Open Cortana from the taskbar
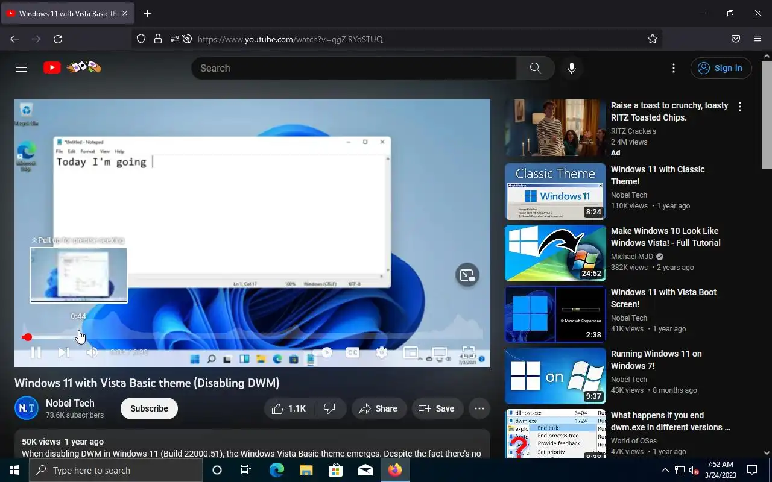Image resolution: width=772 pixels, height=482 pixels. pyautogui.click(x=217, y=470)
